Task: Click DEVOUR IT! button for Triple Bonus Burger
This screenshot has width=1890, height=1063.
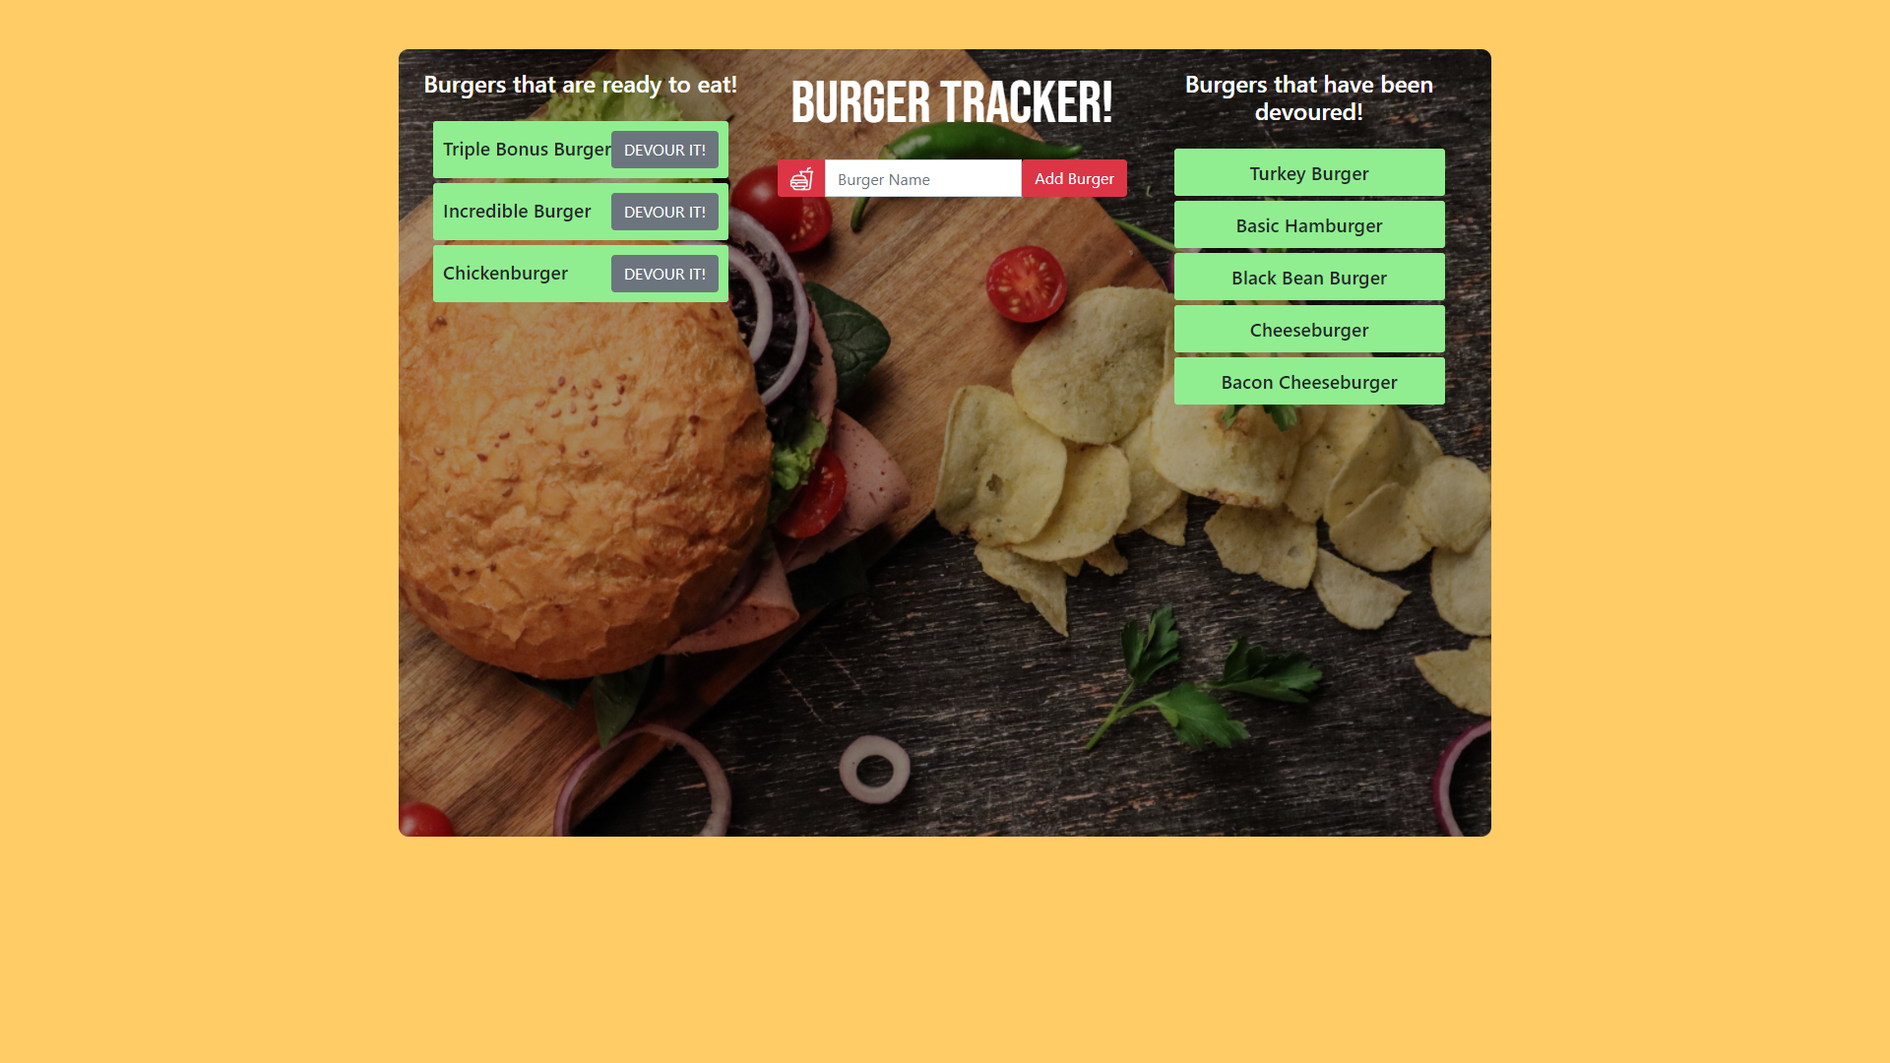Action: pyautogui.click(x=664, y=150)
